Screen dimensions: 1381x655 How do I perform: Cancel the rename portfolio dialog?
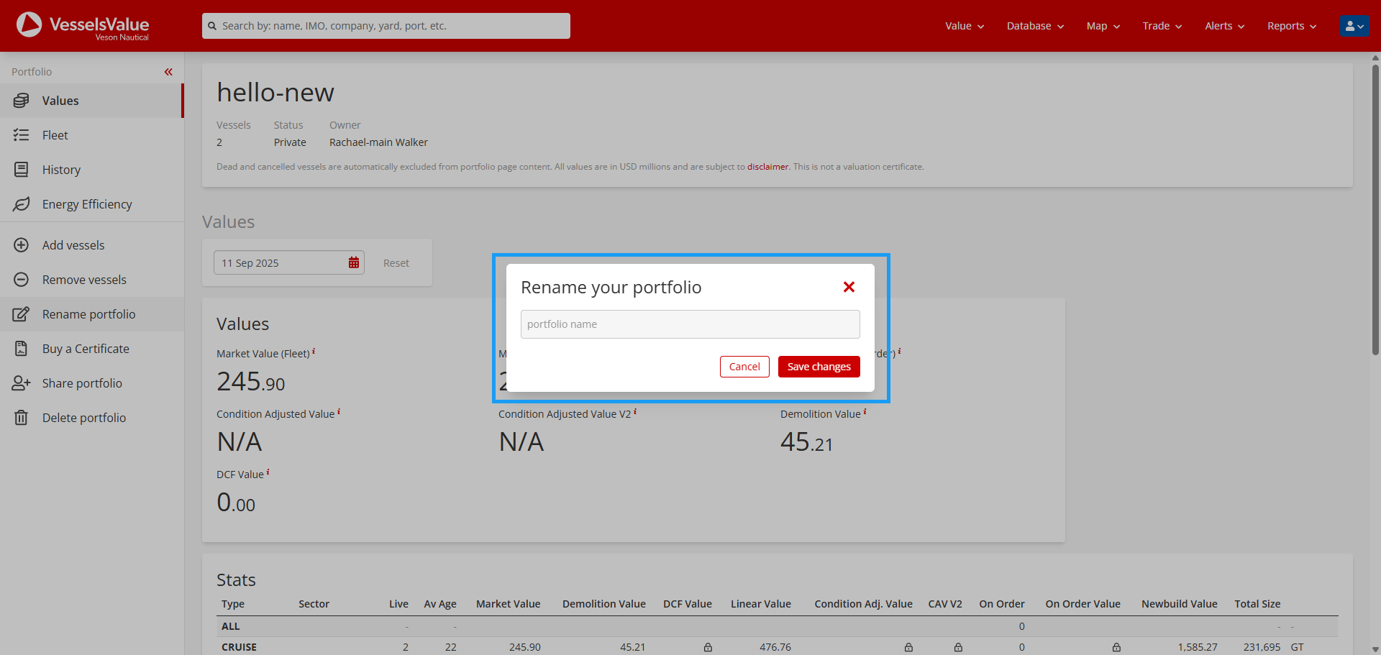click(744, 367)
